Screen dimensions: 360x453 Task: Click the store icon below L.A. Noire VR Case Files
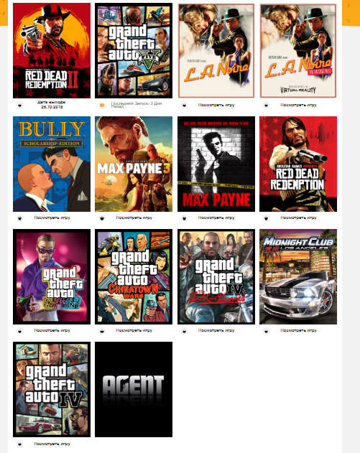pos(267,105)
